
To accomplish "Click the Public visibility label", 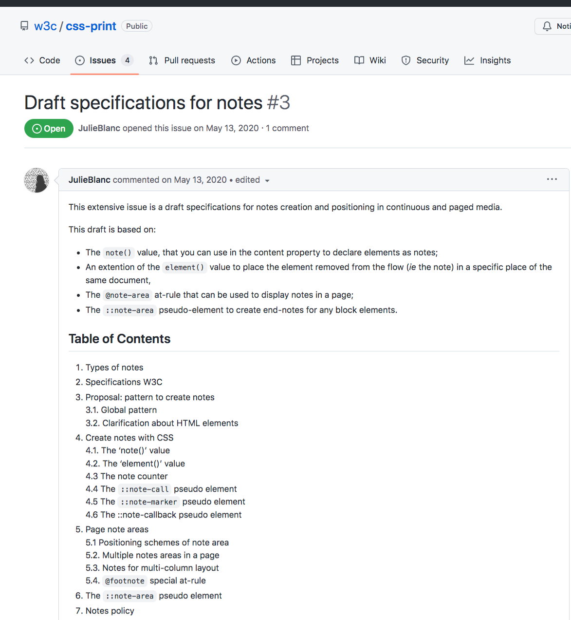I will click(x=137, y=26).
